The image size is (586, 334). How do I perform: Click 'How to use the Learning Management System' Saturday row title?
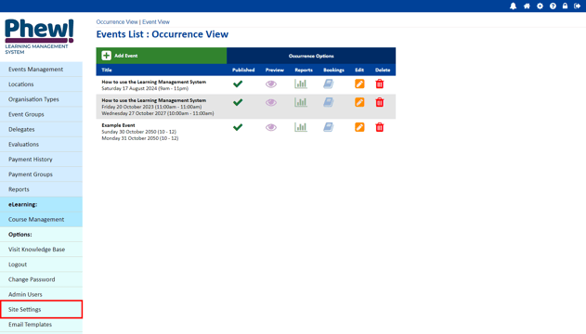click(153, 82)
